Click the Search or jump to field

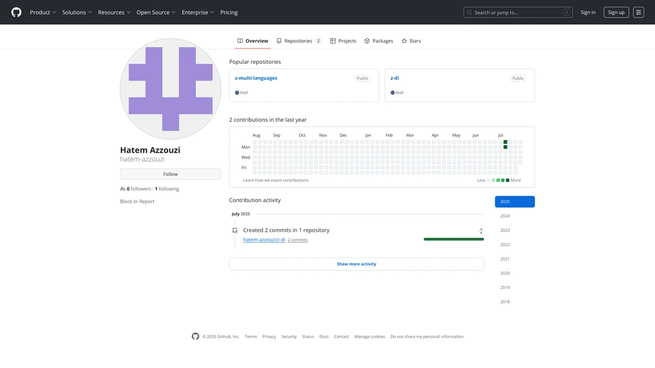[517, 12]
